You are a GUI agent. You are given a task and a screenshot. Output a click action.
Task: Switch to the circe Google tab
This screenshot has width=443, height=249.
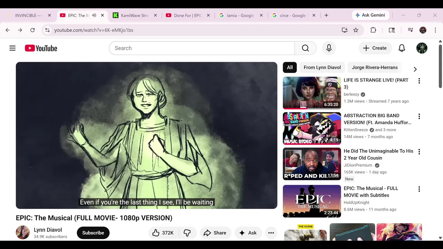click(293, 15)
